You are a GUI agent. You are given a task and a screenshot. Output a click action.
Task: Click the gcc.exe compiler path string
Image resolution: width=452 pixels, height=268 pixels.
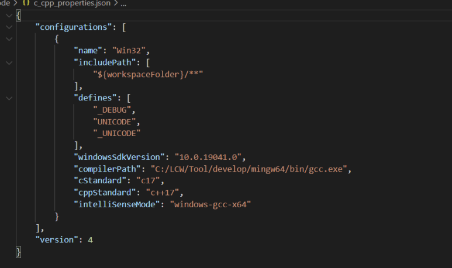pos(249,169)
